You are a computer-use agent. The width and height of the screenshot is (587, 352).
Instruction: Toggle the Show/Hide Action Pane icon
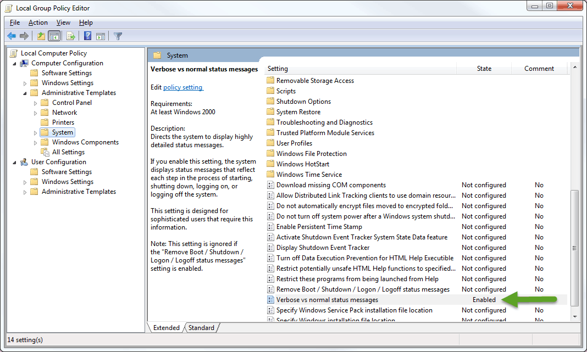tap(101, 36)
